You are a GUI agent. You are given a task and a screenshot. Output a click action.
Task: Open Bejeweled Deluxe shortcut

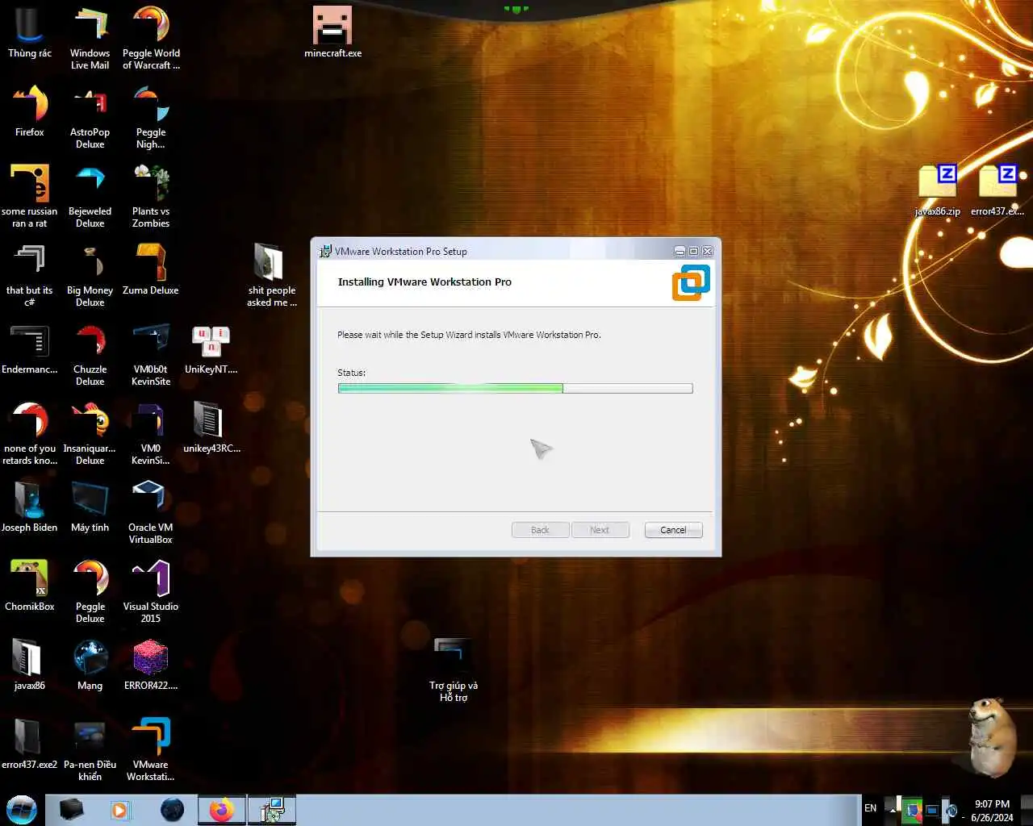[90, 195]
